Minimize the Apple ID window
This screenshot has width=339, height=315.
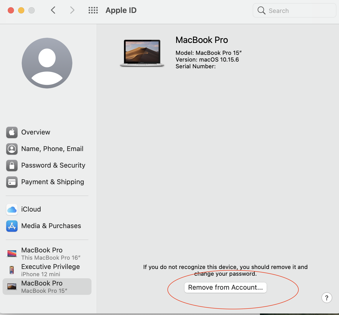[21, 10]
